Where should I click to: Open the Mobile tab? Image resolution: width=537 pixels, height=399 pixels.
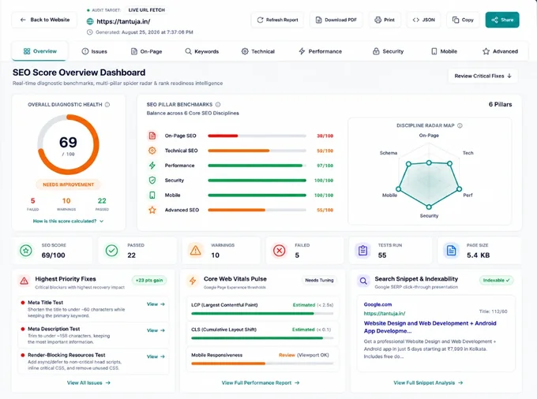444,51
